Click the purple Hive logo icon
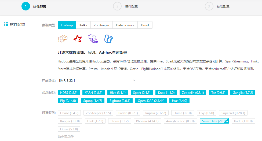The image size is (262, 141). tap(93, 39)
